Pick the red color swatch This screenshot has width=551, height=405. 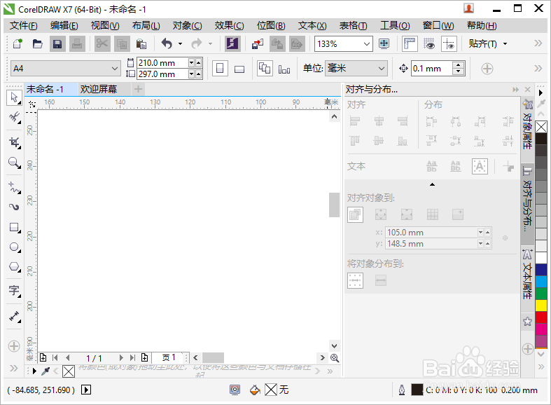coord(541,317)
